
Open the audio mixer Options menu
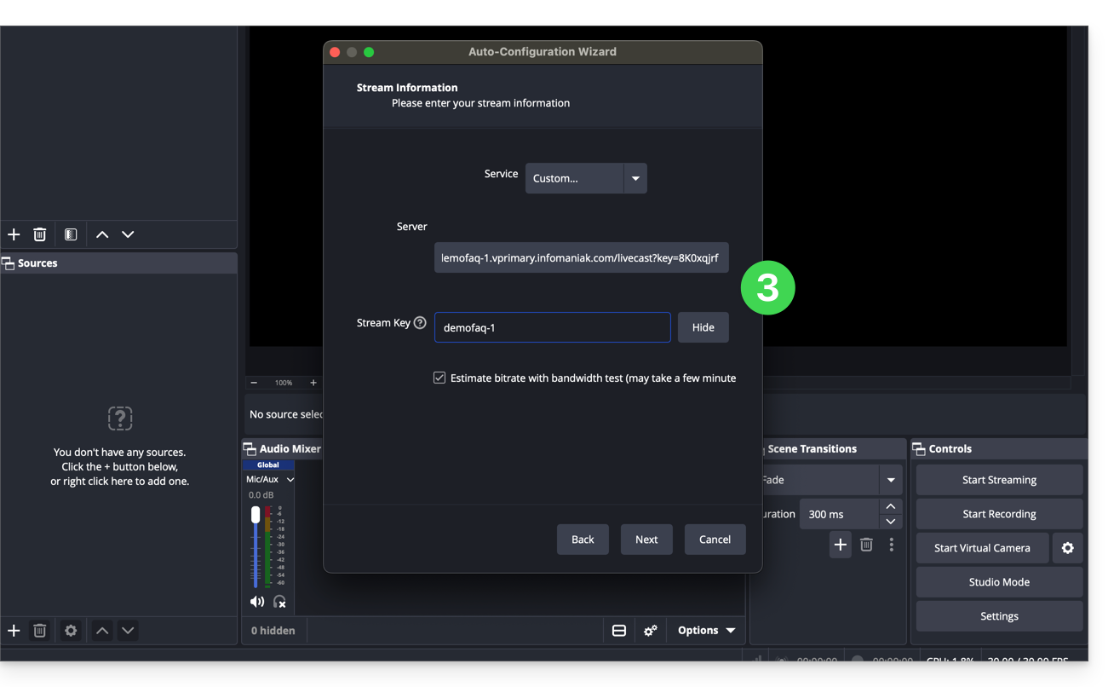706,631
